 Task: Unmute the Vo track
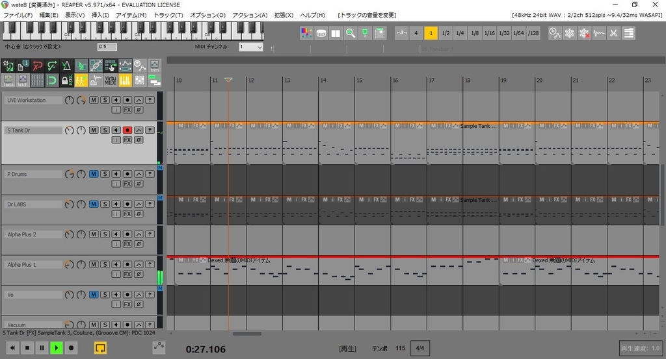click(x=94, y=294)
